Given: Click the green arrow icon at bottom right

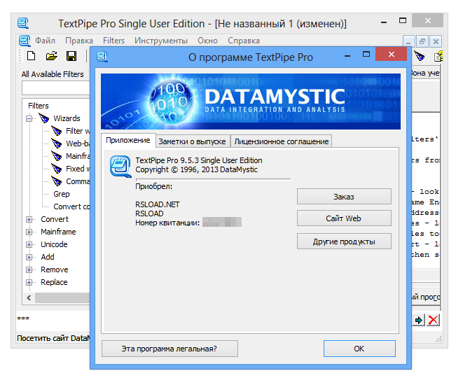Looking at the screenshot, I should tap(419, 320).
